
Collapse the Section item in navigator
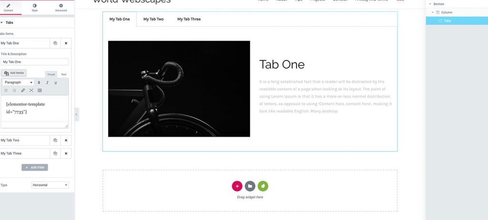point(430,4)
